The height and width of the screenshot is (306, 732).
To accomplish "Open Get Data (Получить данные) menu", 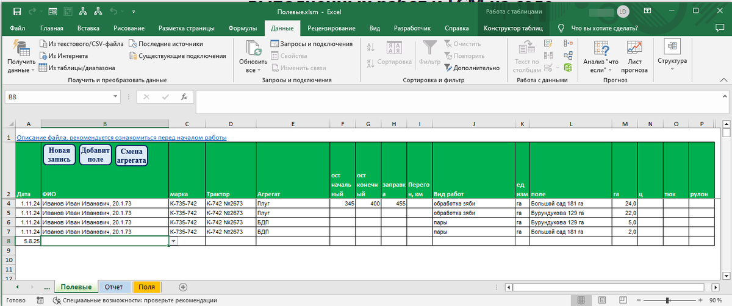I will pyautogui.click(x=21, y=56).
